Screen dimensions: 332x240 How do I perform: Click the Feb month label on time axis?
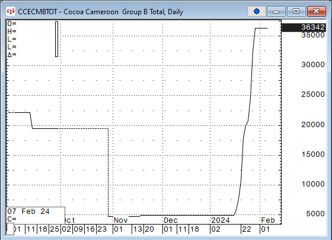click(x=268, y=220)
